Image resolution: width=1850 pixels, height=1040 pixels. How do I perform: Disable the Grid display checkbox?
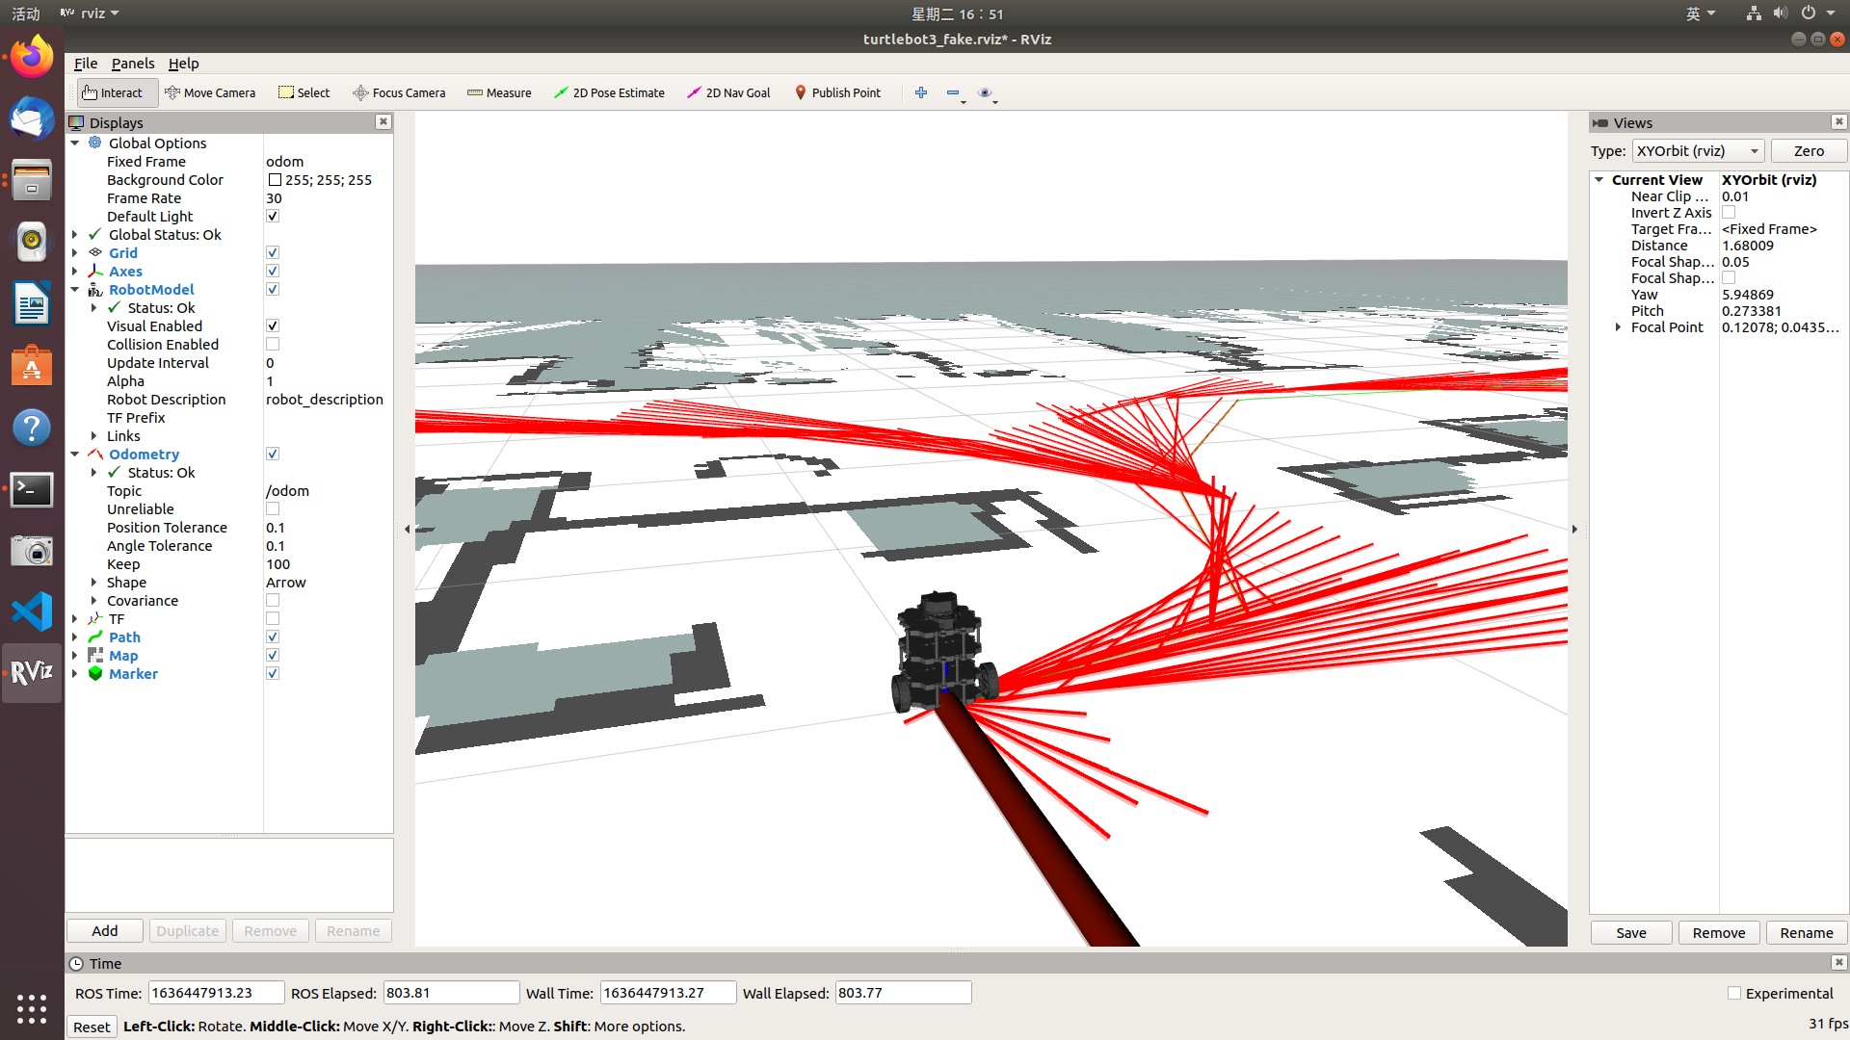tap(273, 252)
